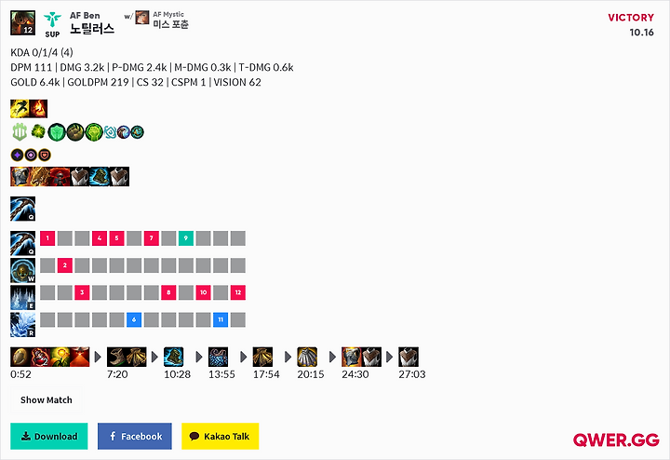Viewport: 670px width, 460px height.
Task: Click the Nautilus champion portrait
Action: coord(22,22)
